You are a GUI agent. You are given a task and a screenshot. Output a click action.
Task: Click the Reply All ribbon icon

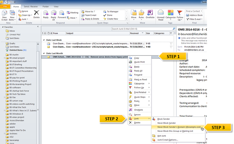tap(54, 15)
